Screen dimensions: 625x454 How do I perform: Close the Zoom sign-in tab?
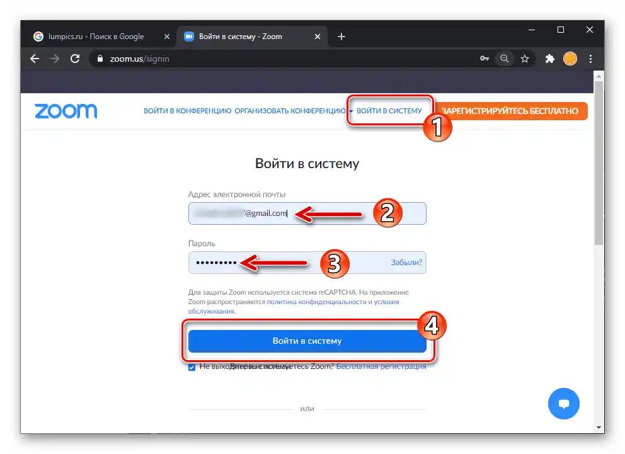318,37
